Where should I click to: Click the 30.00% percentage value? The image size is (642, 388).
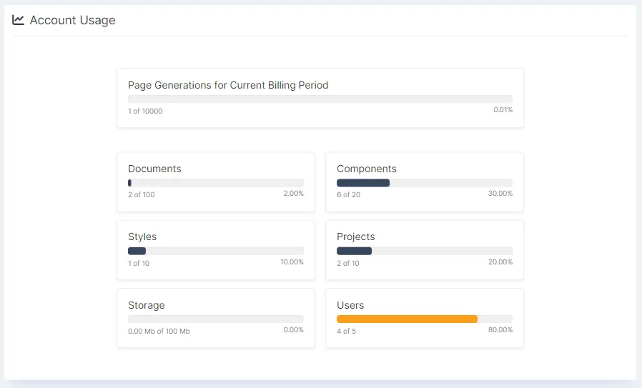click(x=500, y=193)
